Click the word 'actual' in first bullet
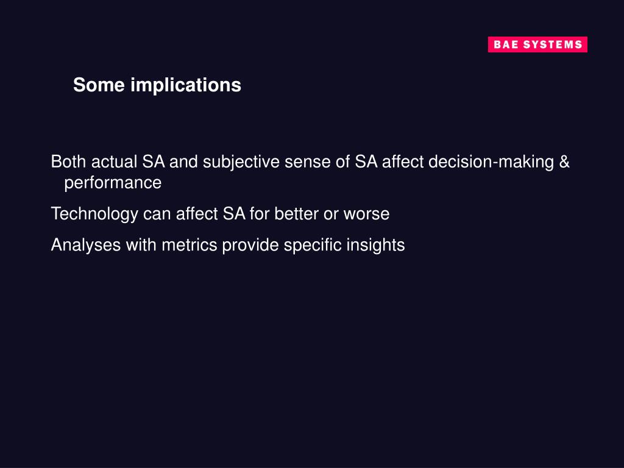The image size is (624, 468). [x=114, y=161]
